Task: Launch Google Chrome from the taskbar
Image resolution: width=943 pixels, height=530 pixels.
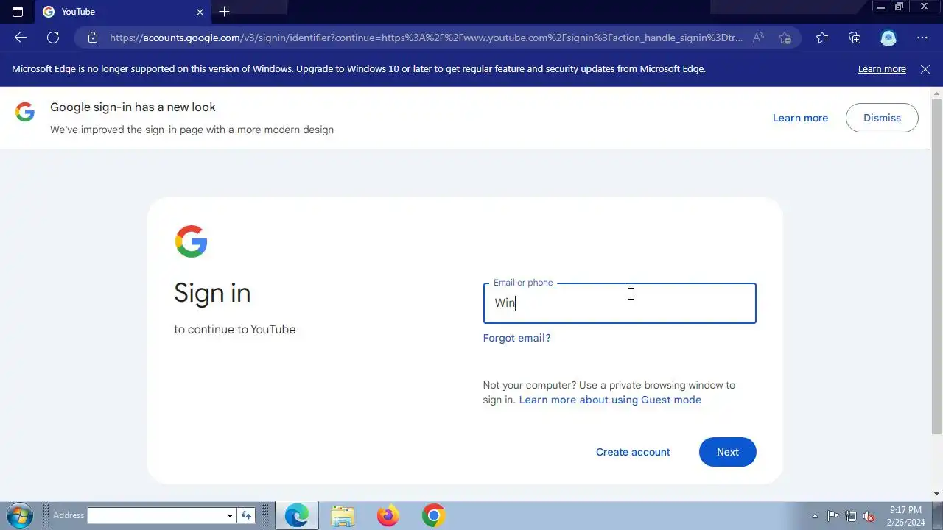Action: 433,515
